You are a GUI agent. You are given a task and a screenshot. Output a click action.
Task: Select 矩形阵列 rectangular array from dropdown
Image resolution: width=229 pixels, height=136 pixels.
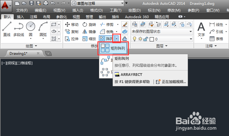[x=113, y=48]
